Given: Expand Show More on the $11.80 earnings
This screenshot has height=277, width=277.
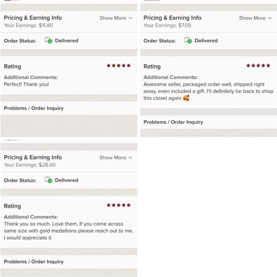Looking at the screenshot, I should 116,18.
